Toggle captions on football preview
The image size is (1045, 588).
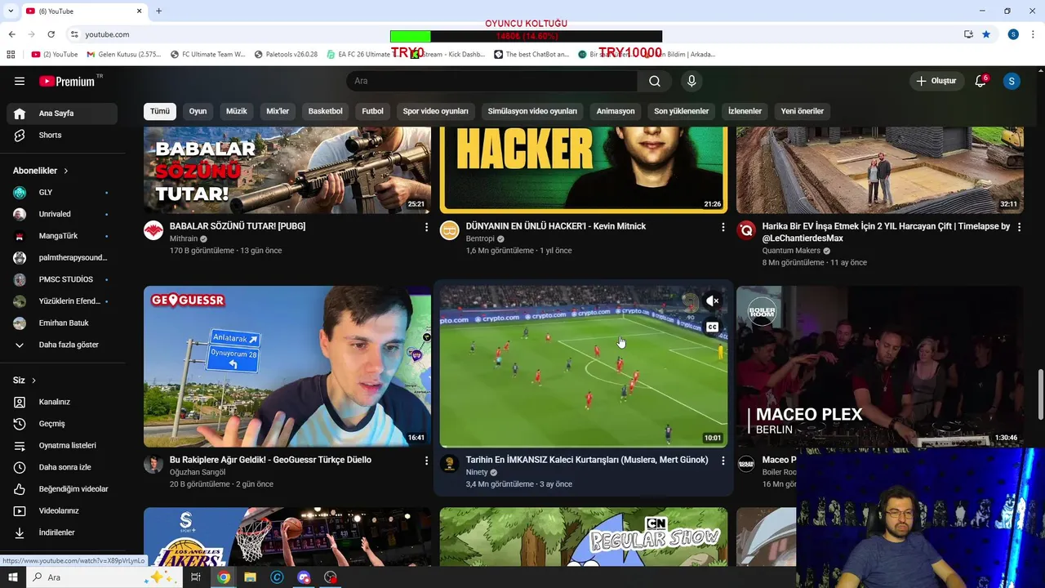(713, 327)
